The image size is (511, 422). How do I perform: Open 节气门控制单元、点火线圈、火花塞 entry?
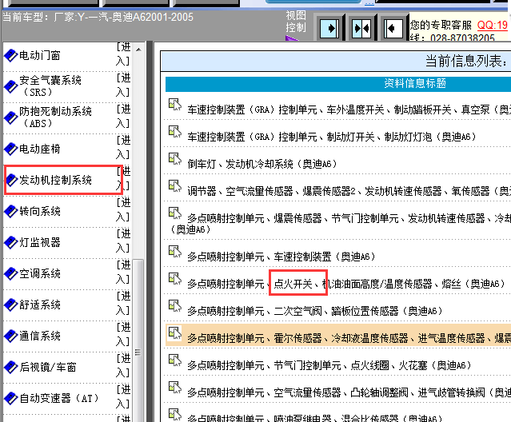tap(329, 365)
